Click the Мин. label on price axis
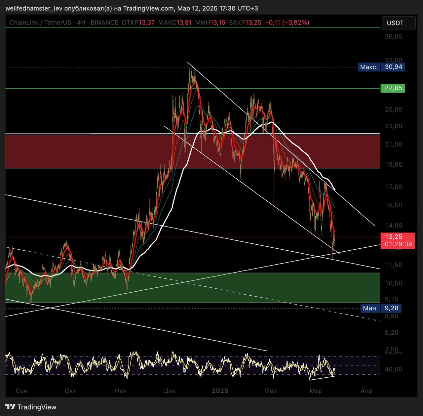Image resolution: width=423 pixels, height=416 pixels. pos(370,308)
